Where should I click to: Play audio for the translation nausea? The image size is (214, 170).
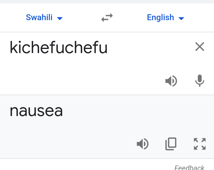tap(143, 144)
